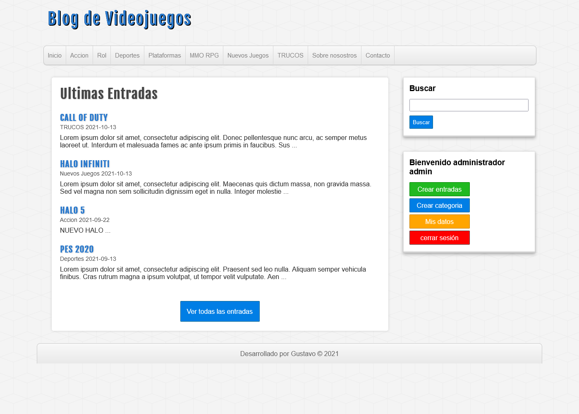Viewport: 579px width, 414px height.
Task: Open the HALO INFINITI entry
Action: click(x=85, y=164)
